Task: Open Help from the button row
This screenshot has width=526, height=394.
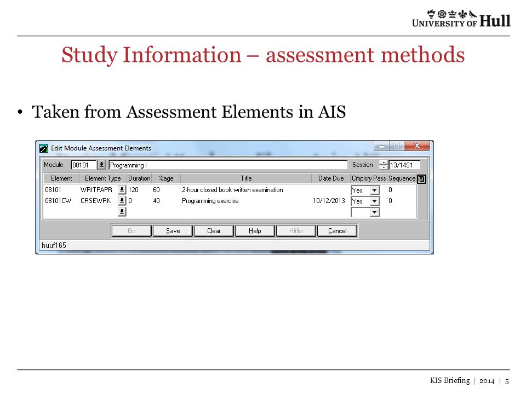Action: [x=255, y=231]
